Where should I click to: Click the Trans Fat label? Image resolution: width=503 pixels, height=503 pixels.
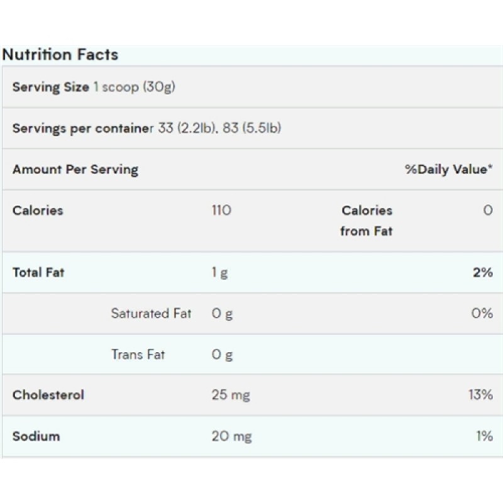coord(138,354)
